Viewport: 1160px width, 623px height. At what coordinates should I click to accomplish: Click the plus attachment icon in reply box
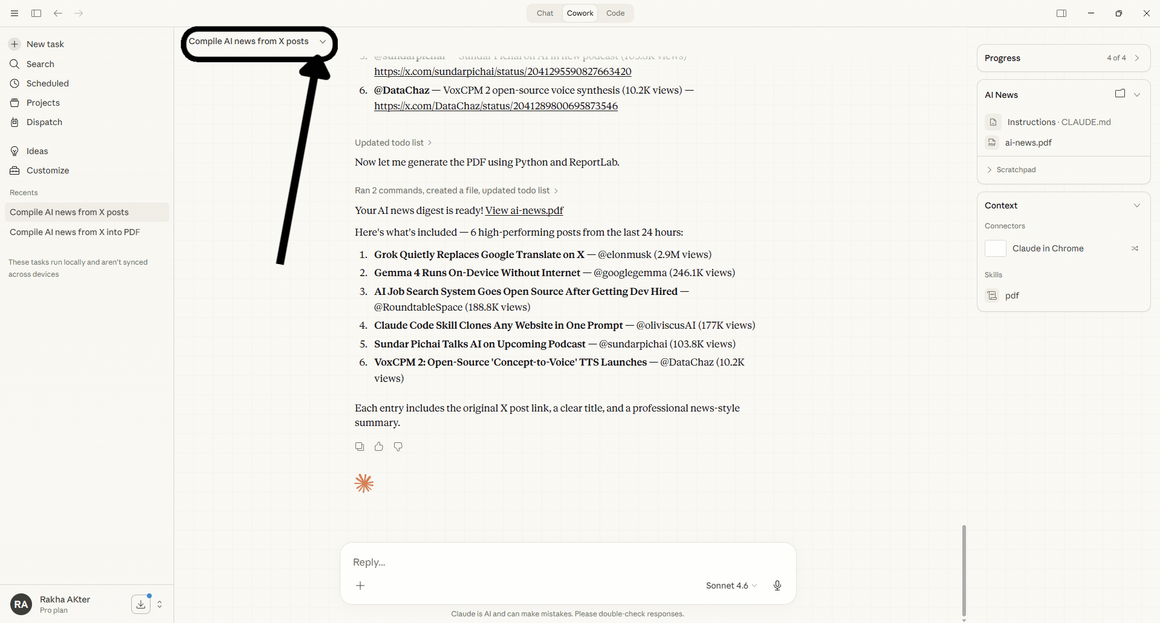point(360,586)
